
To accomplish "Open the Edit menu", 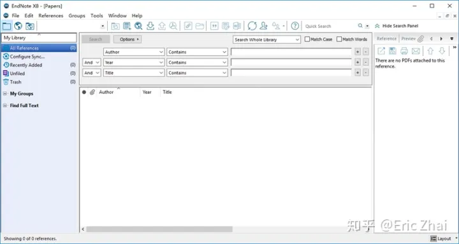I will pos(29,16).
